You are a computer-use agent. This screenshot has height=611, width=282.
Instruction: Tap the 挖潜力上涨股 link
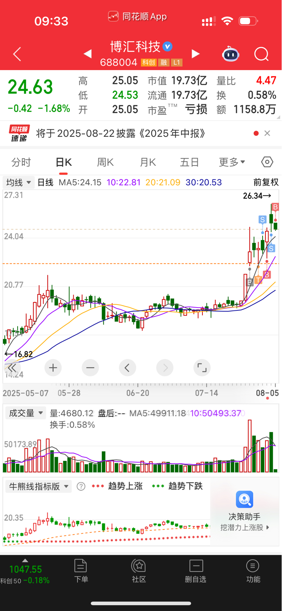click(x=245, y=527)
